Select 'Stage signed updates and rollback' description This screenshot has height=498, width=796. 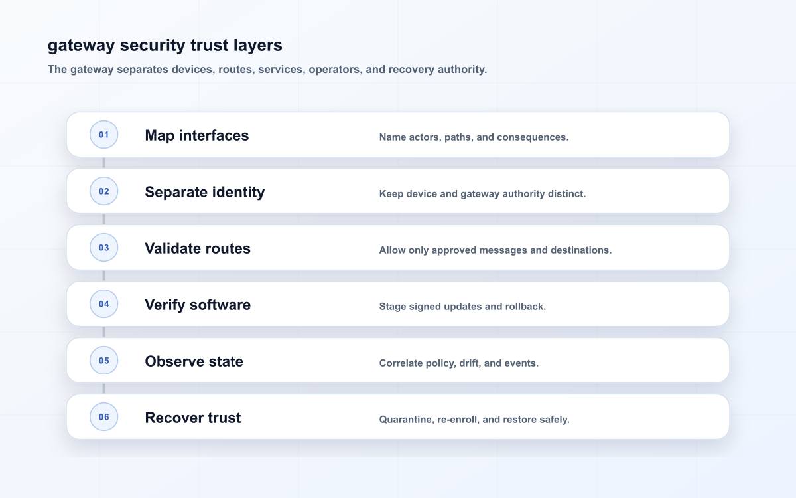(462, 307)
